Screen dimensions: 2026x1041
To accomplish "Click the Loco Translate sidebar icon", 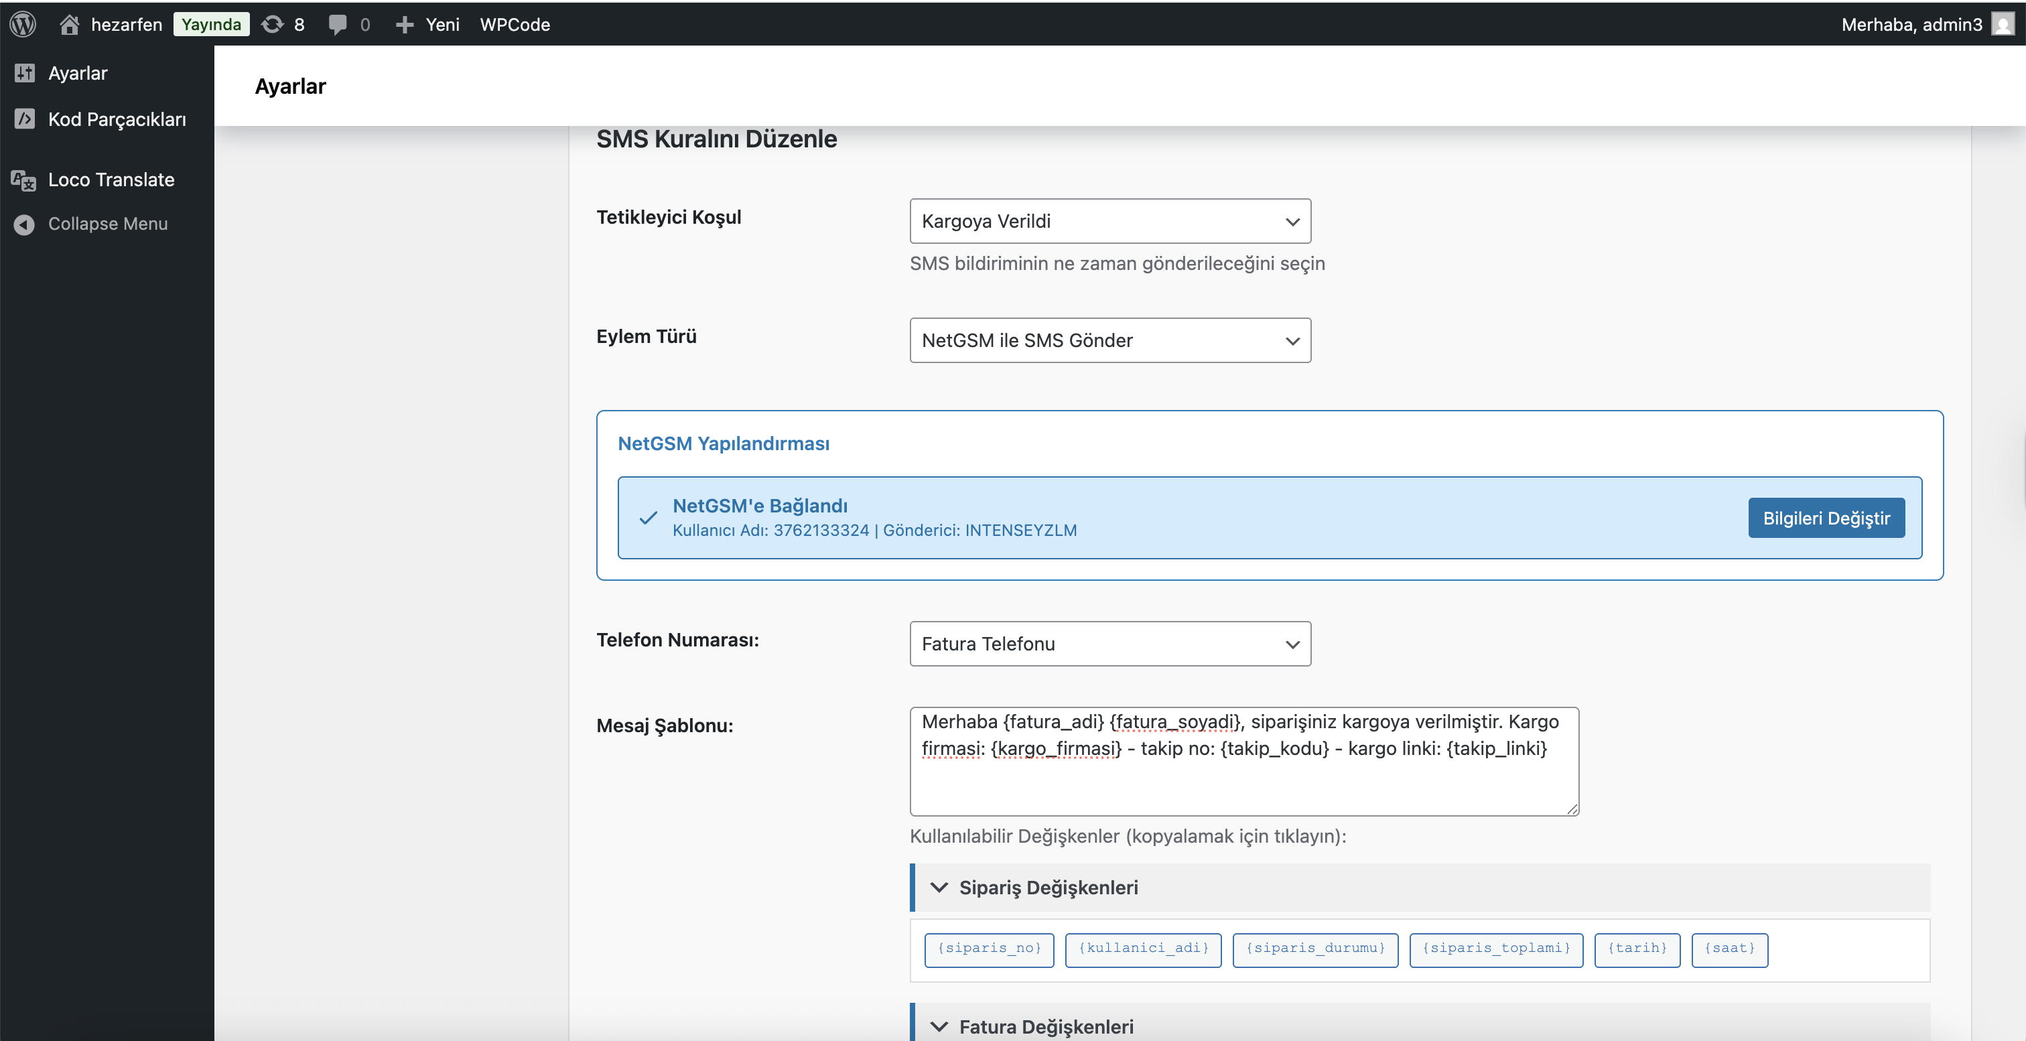I will (x=23, y=180).
